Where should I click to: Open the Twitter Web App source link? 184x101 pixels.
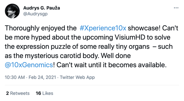(77, 77)
